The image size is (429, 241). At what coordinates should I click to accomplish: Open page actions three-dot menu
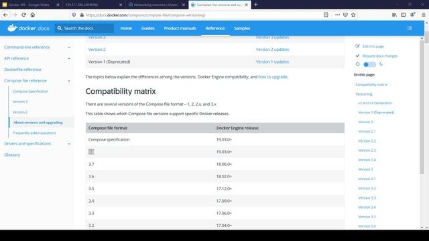coord(337,15)
